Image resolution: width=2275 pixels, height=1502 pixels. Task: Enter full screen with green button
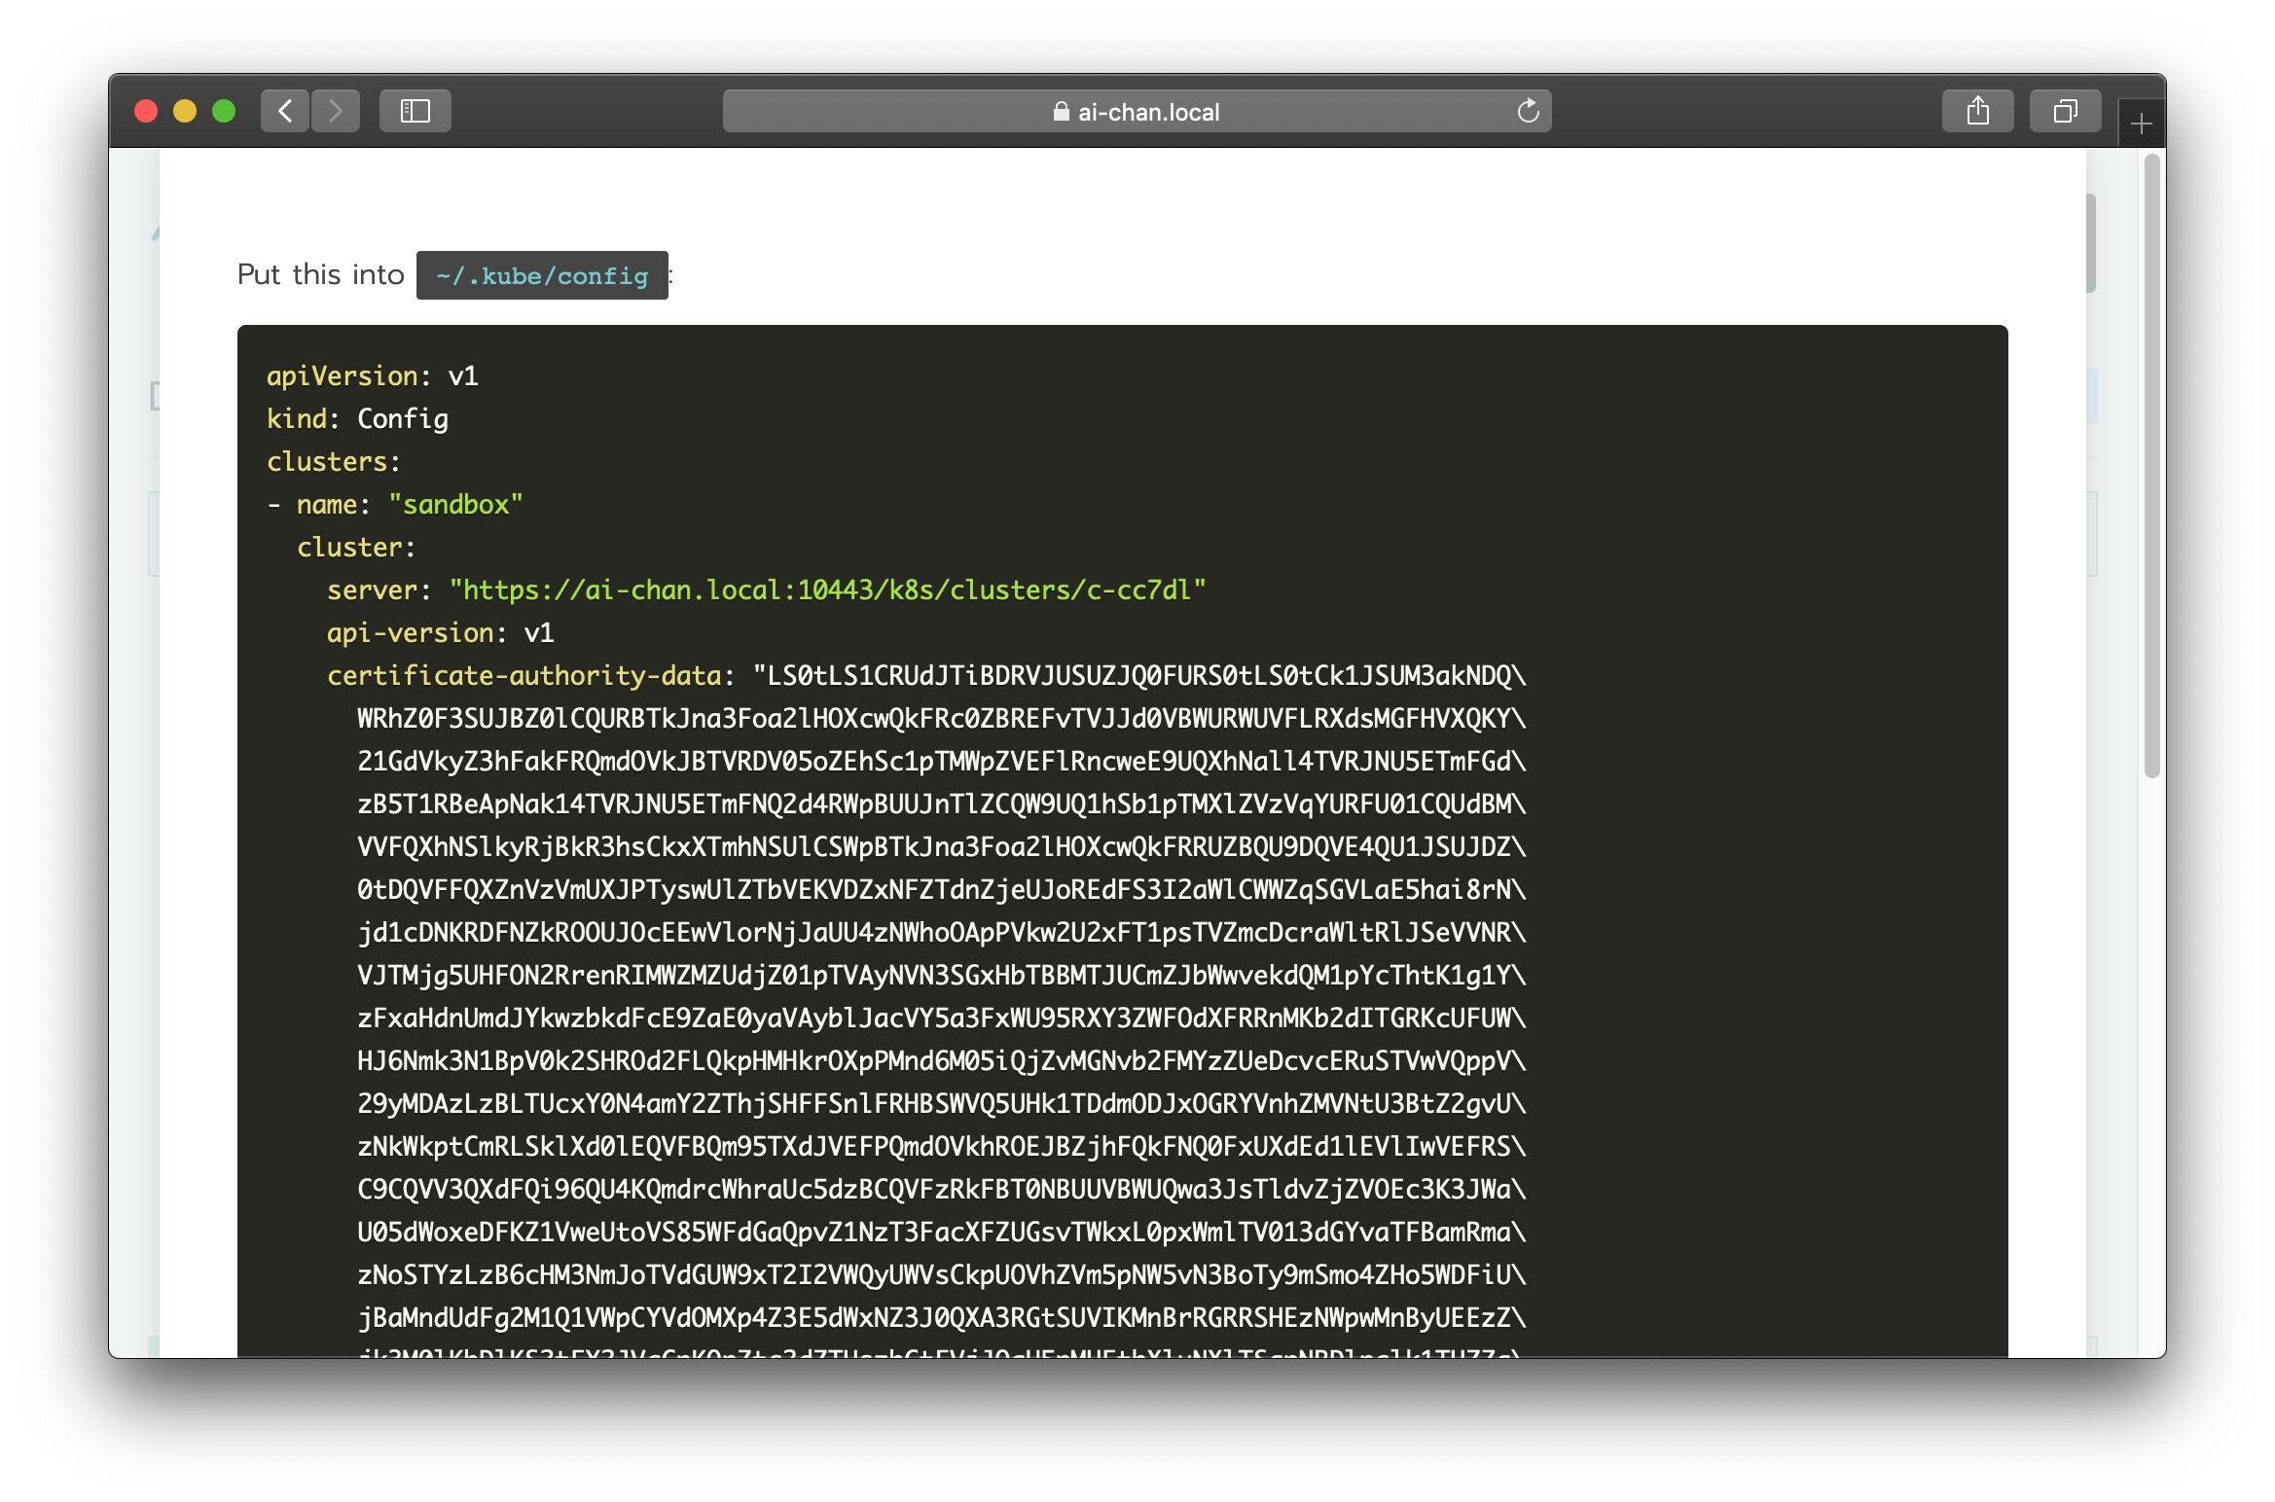pos(224,111)
